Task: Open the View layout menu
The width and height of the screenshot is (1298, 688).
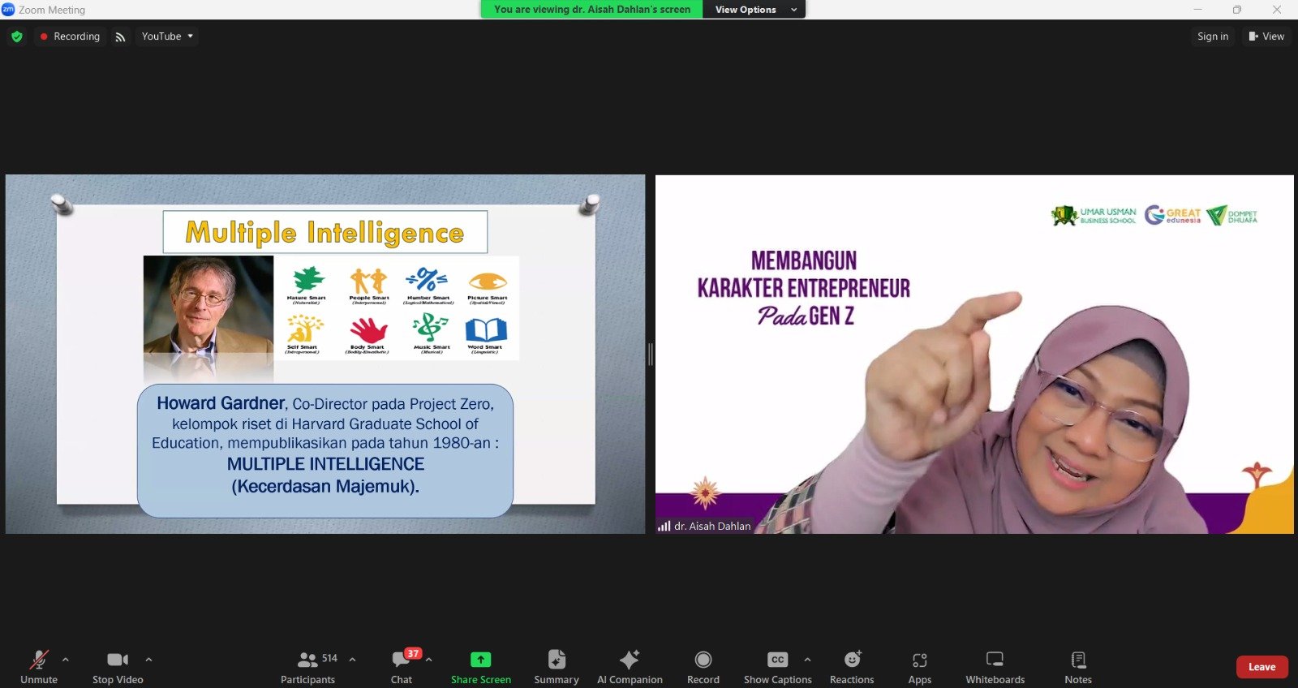Action: (x=1266, y=37)
